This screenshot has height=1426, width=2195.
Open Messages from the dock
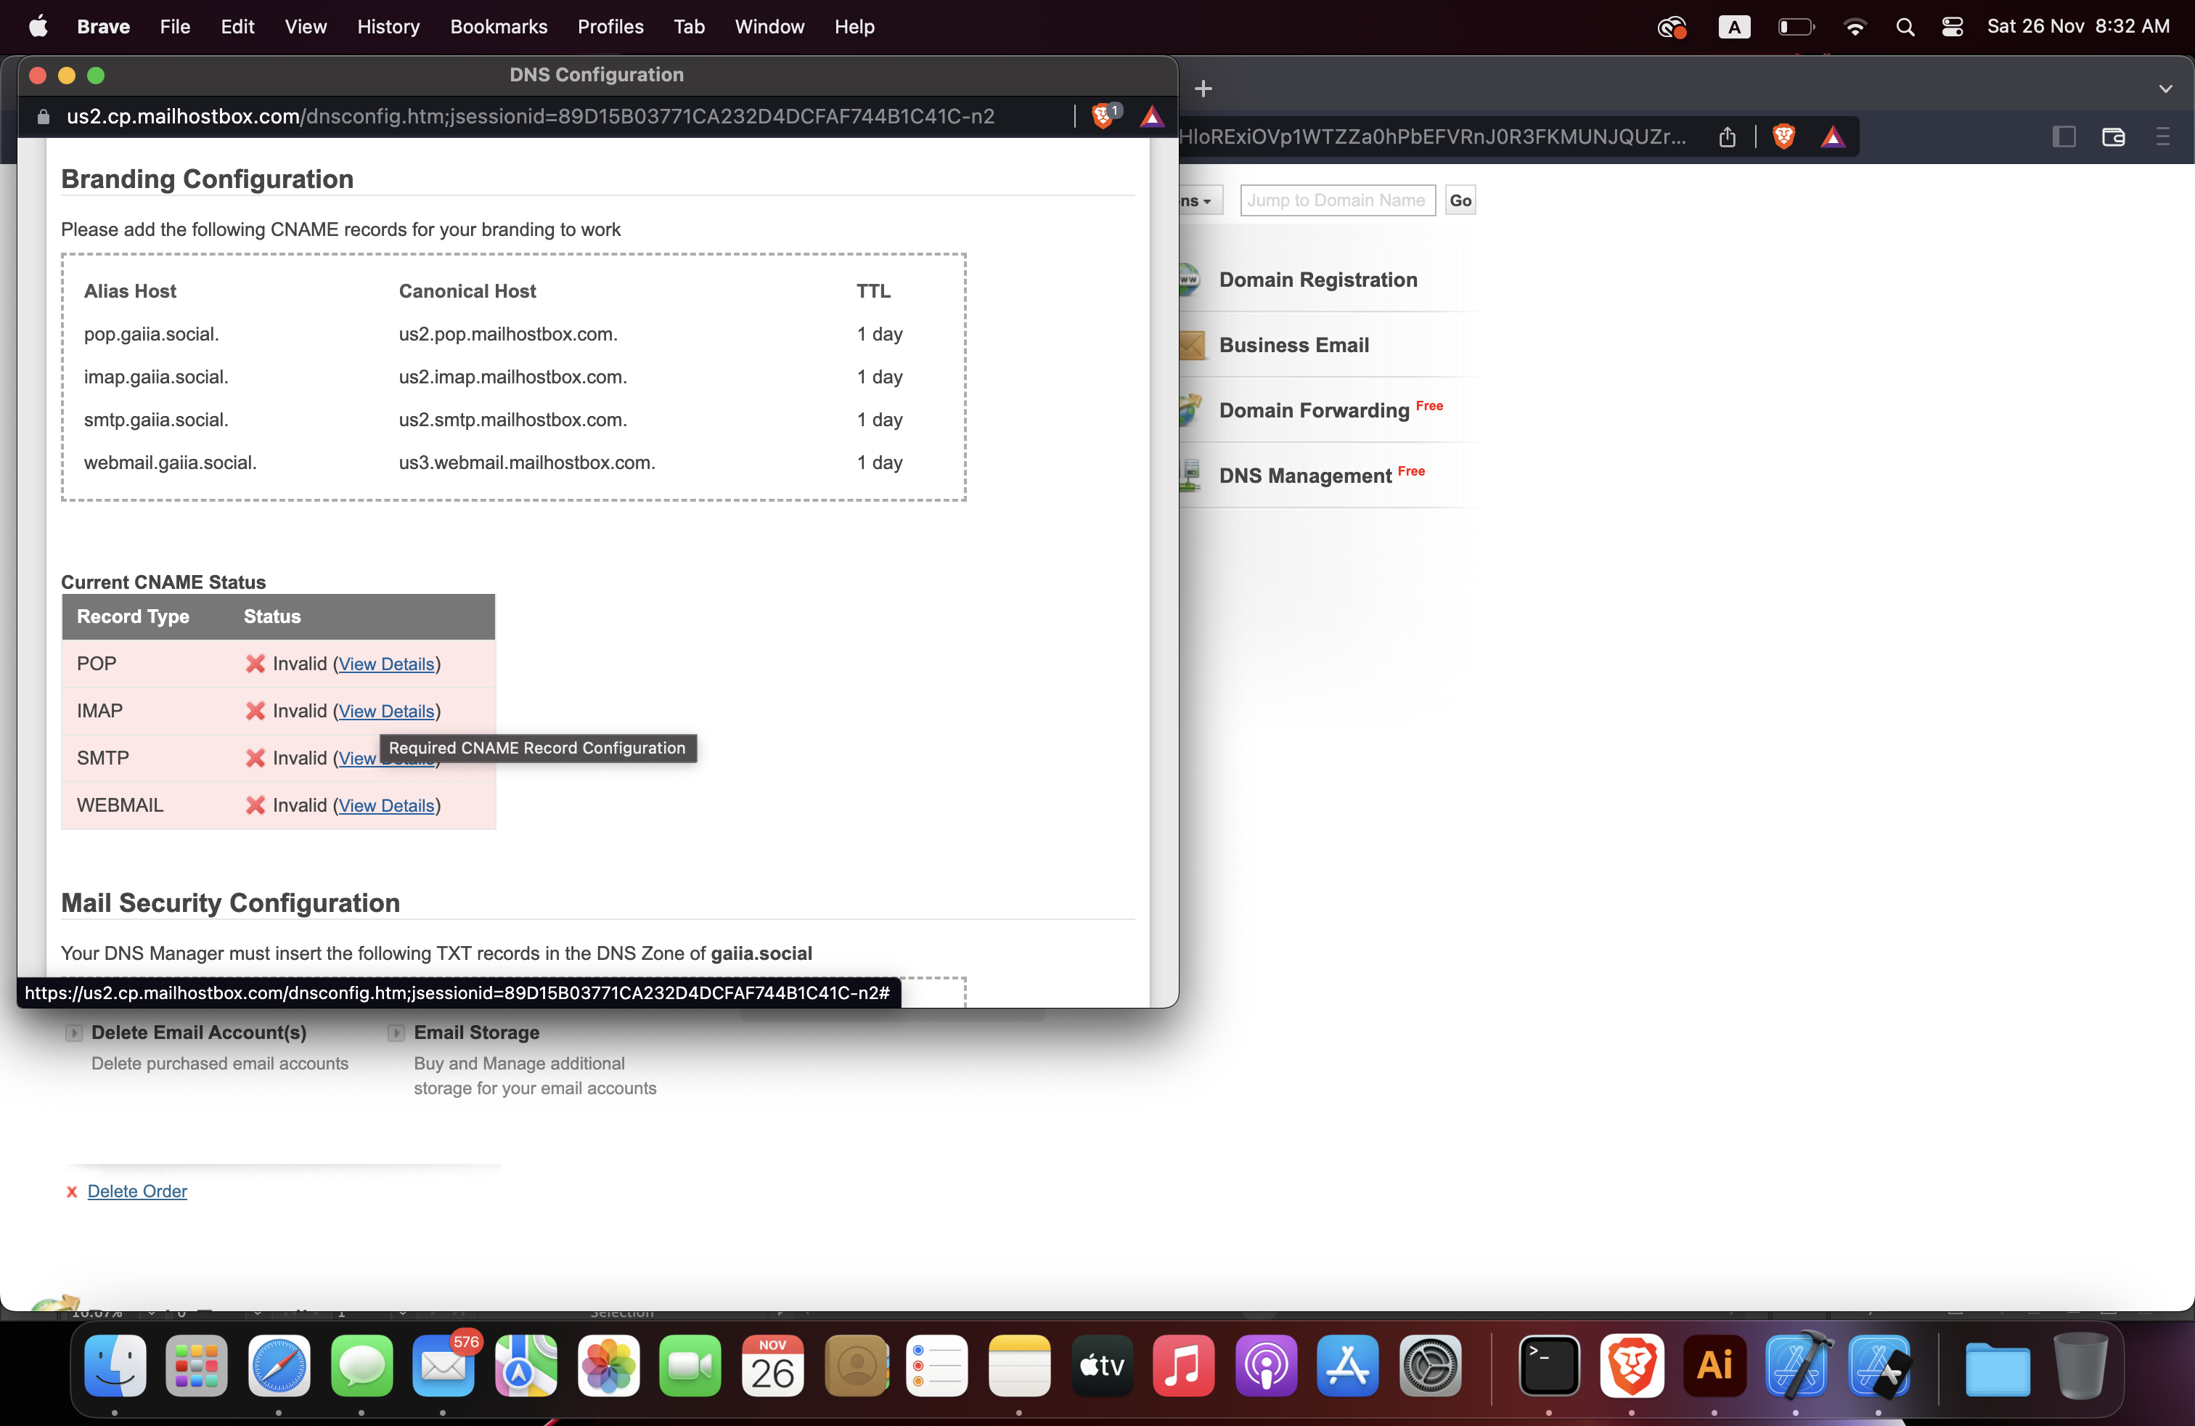coord(361,1365)
